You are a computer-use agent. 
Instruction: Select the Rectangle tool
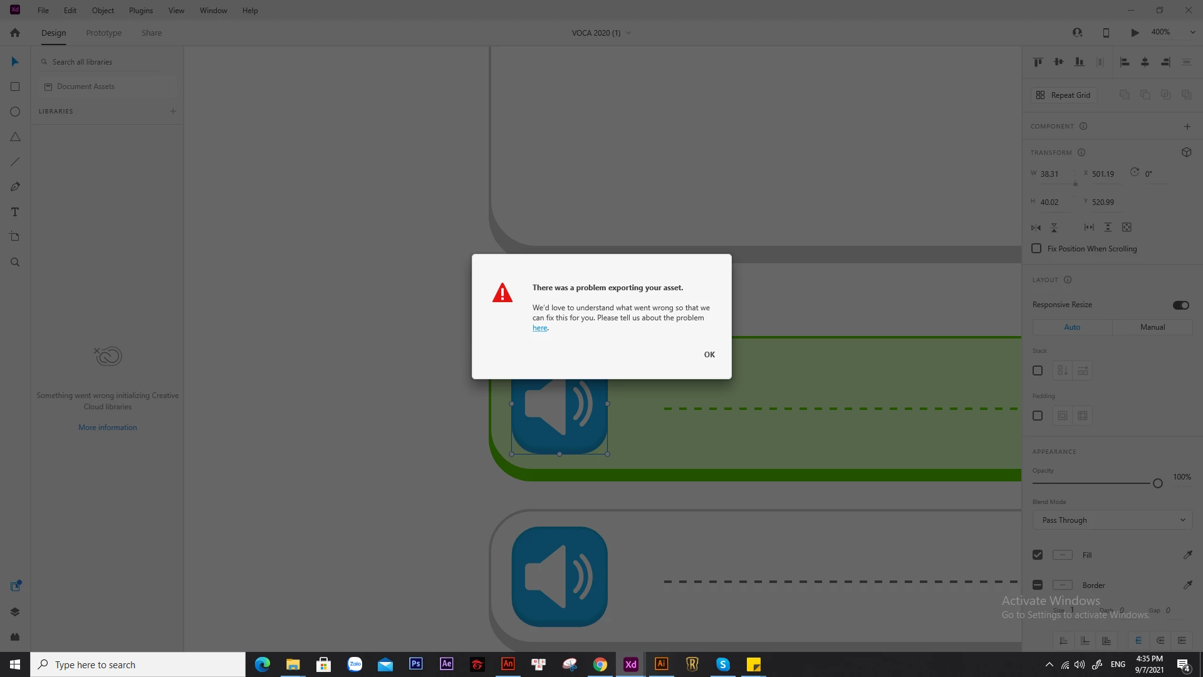pos(15,87)
